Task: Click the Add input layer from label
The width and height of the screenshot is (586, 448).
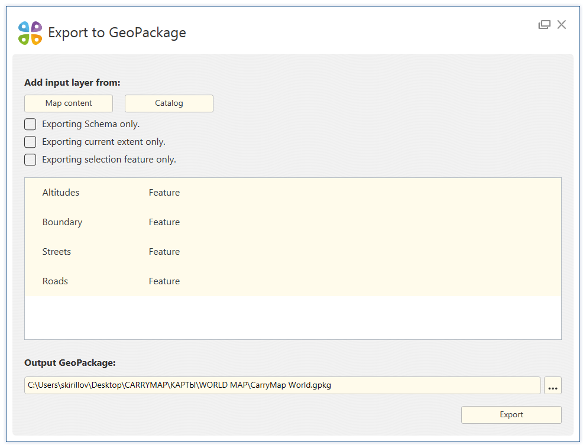Action: 73,83
